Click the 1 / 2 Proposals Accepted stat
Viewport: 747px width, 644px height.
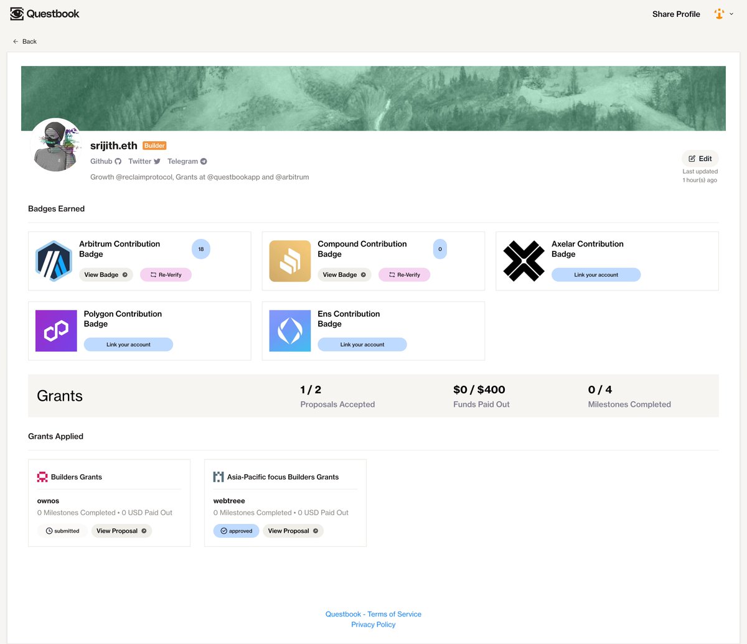click(337, 396)
